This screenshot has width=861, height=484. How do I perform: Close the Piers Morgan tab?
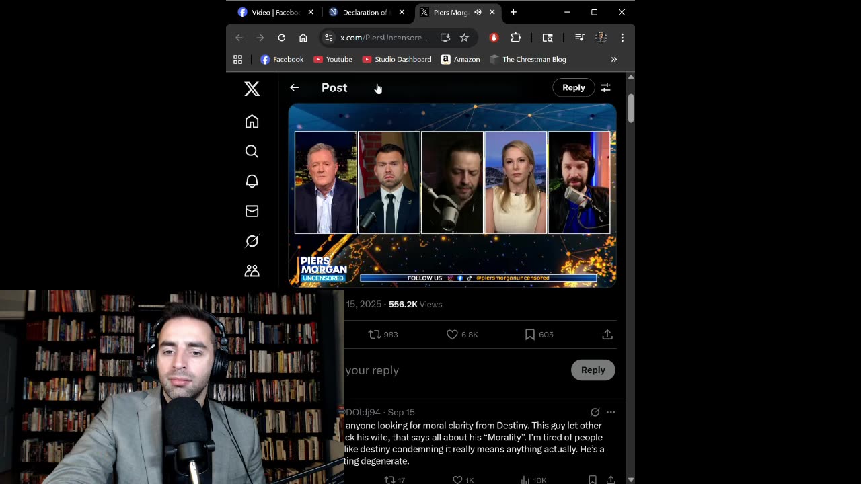(x=492, y=12)
